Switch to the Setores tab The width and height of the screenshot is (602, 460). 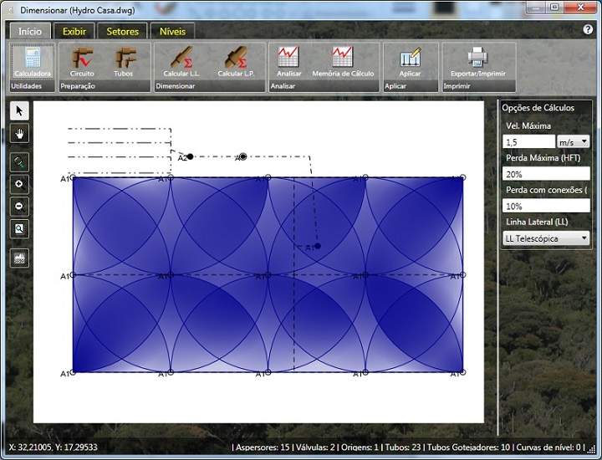122,32
